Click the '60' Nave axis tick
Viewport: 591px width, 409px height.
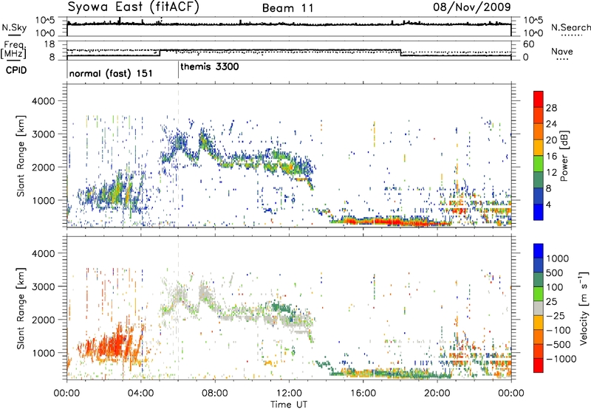(528, 44)
